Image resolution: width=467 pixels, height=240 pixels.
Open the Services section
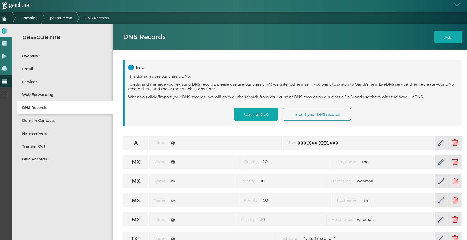(x=30, y=82)
